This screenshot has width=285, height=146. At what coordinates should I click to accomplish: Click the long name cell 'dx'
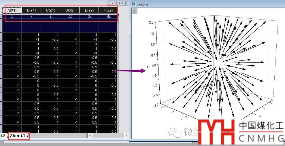pyautogui.click(x=70, y=17)
